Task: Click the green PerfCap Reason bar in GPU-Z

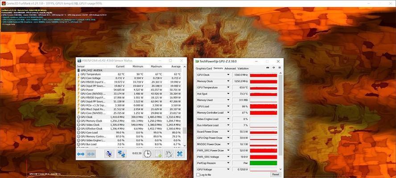Action: [x=264, y=163]
